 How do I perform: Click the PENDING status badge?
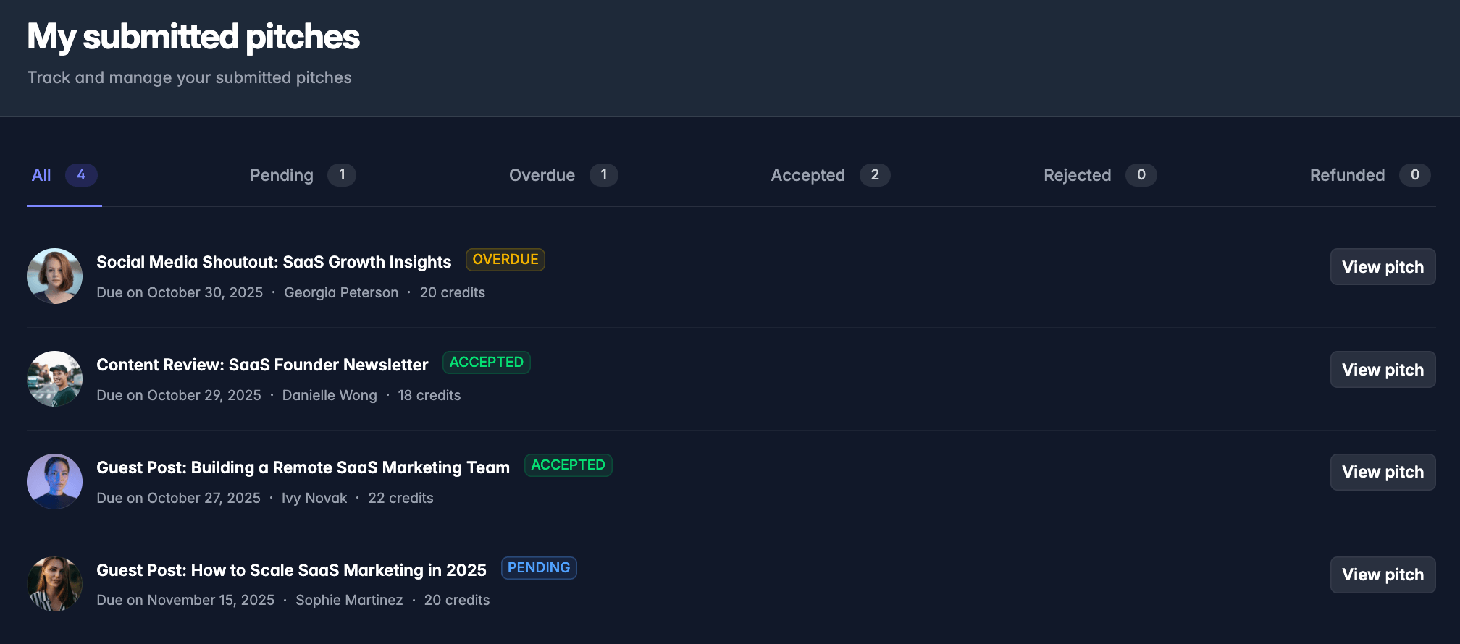[x=539, y=568]
